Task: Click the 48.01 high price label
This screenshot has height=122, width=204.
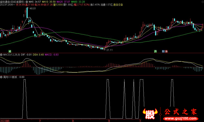Action: (33, 8)
